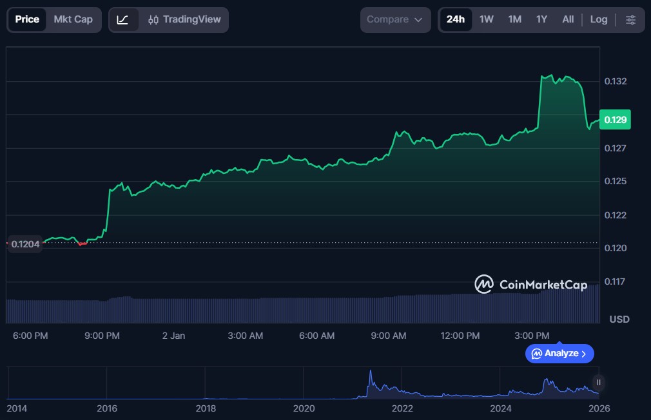
Task: Click the current price label 0.129
Action: (615, 120)
